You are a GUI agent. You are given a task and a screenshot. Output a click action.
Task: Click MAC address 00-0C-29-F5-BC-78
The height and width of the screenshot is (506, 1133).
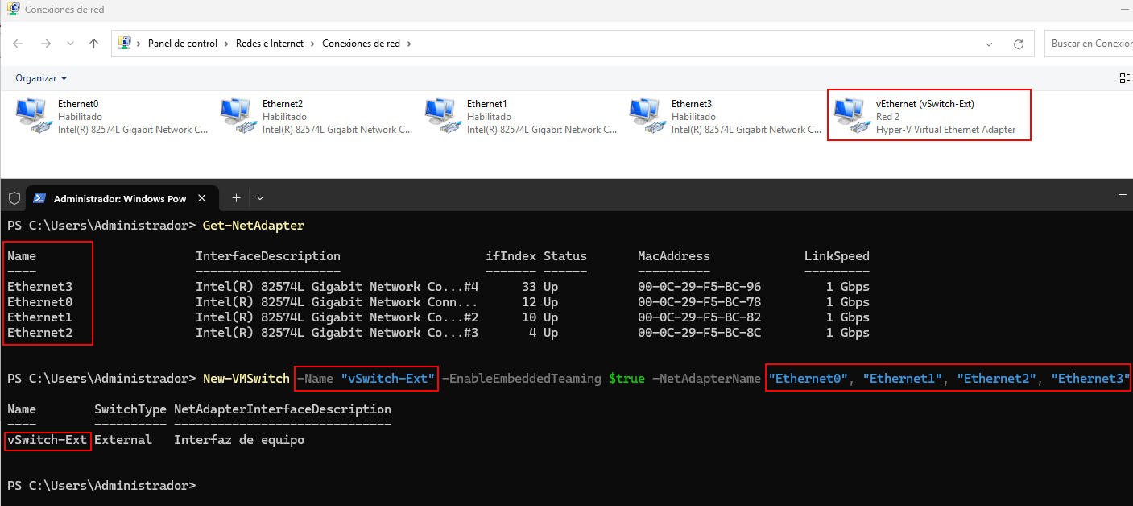[699, 302]
